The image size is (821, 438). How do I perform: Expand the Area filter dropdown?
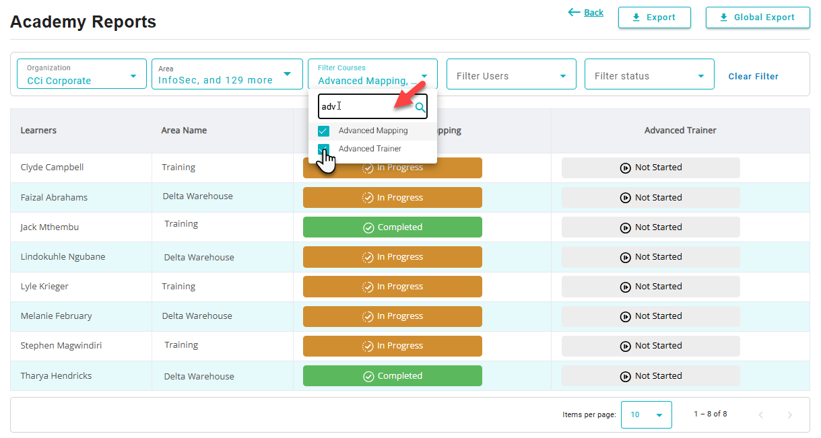click(227, 74)
